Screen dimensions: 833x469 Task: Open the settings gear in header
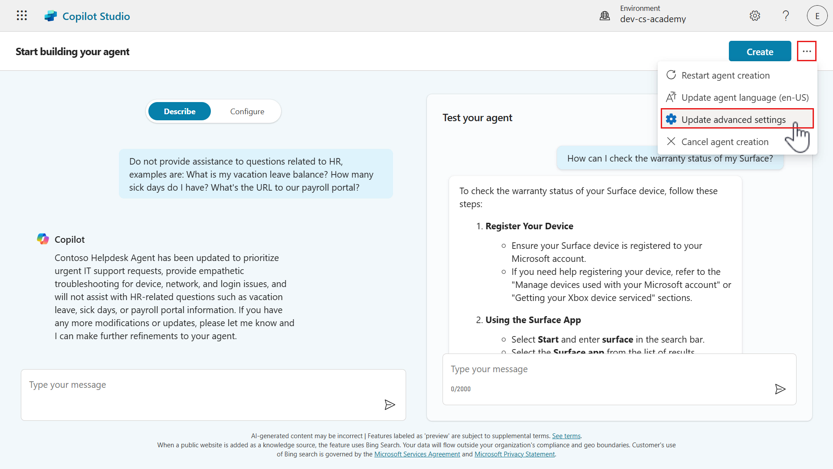point(755,16)
